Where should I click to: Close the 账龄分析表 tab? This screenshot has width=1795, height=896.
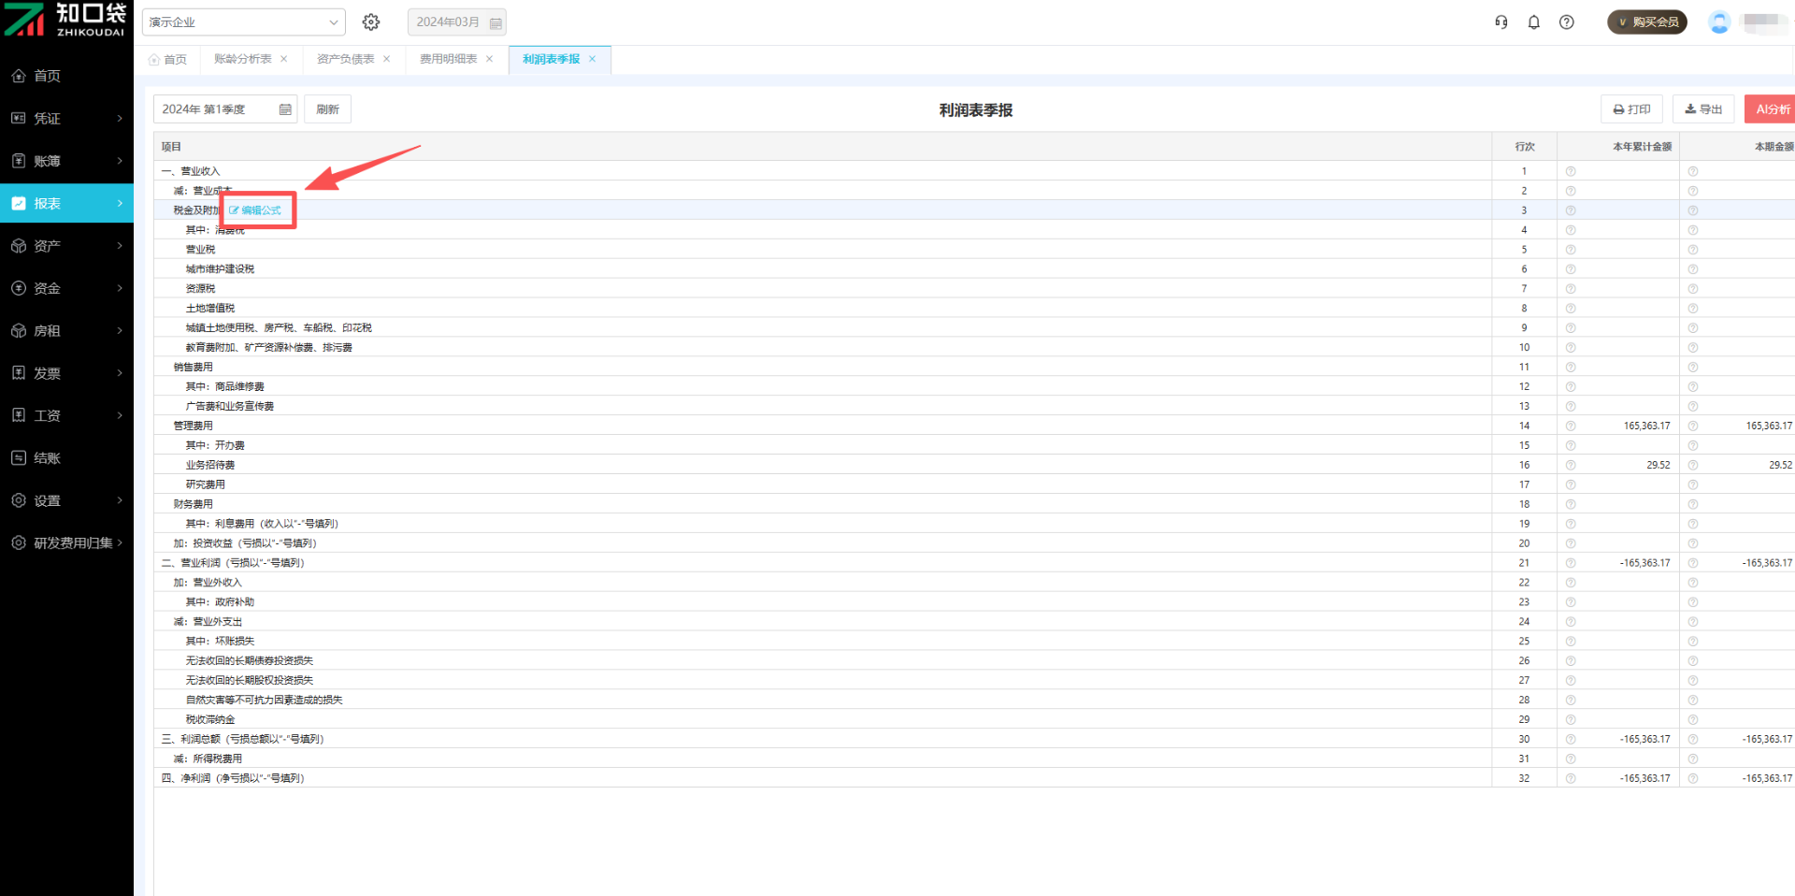[x=284, y=59]
